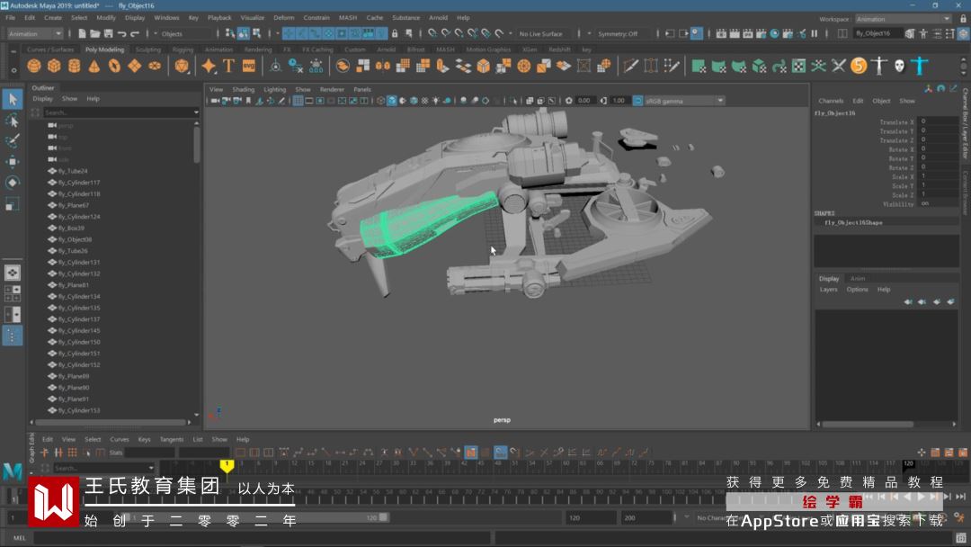Toggle visibility of fly_Tube24 in Outliner
971x547 pixels.
point(52,171)
